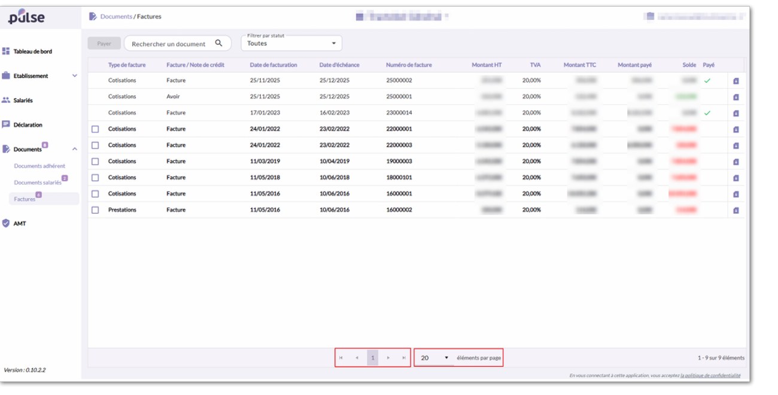Open Tableau de bord in the sidebar

pos(33,51)
